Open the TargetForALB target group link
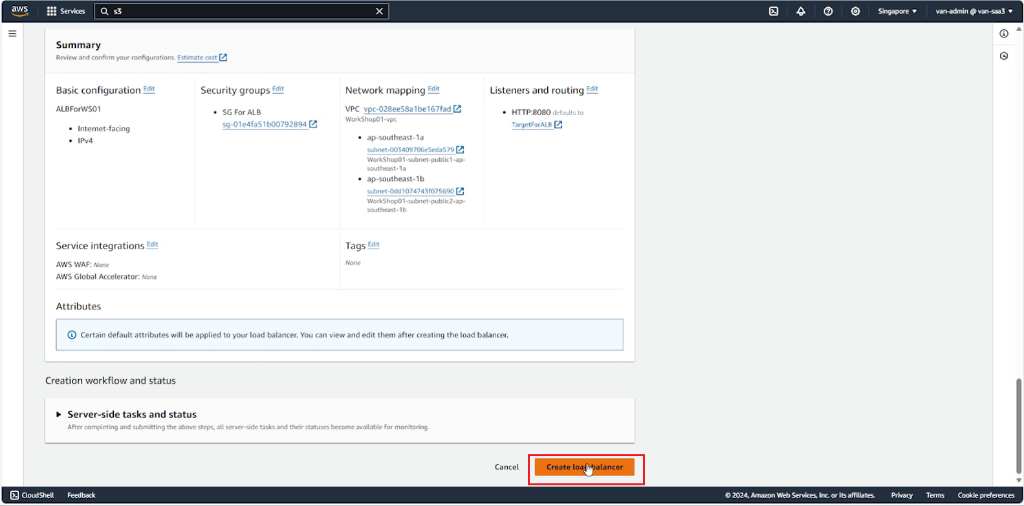This screenshot has width=1024, height=506. [532, 125]
